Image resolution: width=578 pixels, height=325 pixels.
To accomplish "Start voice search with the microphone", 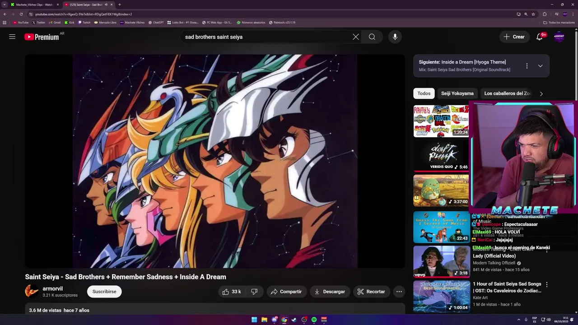I will click(x=395, y=37).
